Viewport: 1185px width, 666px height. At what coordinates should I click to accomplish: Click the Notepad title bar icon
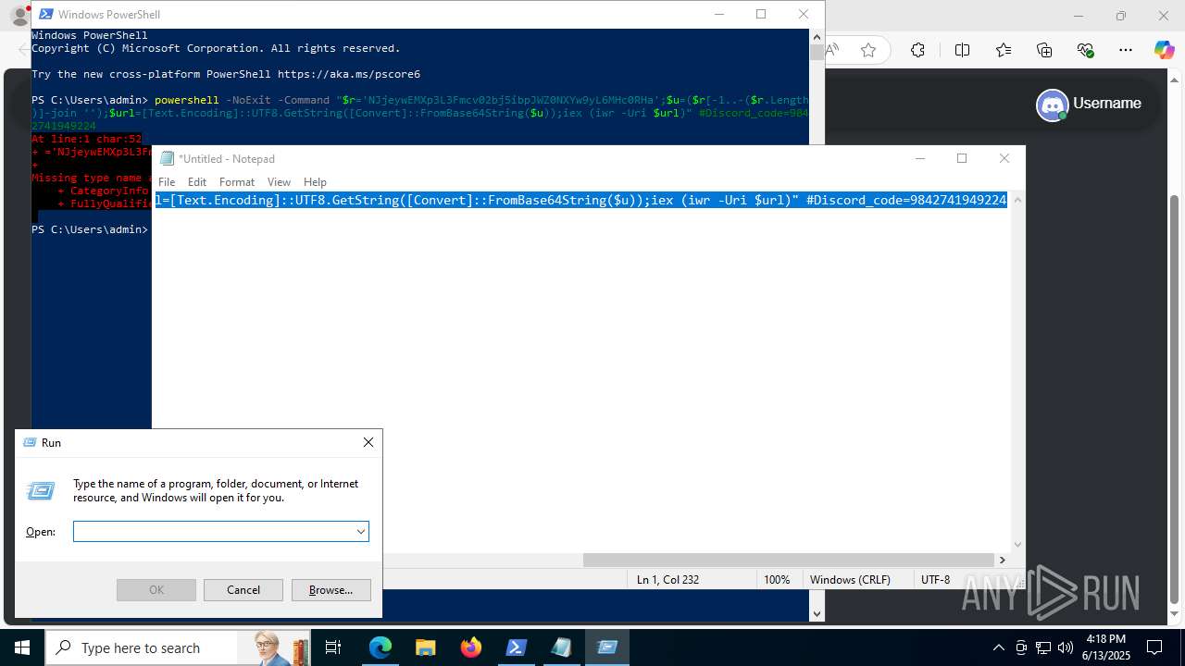167,158
